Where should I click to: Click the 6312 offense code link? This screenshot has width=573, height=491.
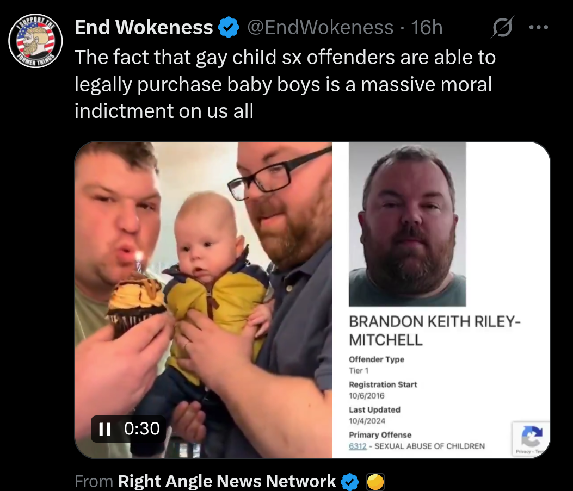[358, 446]
